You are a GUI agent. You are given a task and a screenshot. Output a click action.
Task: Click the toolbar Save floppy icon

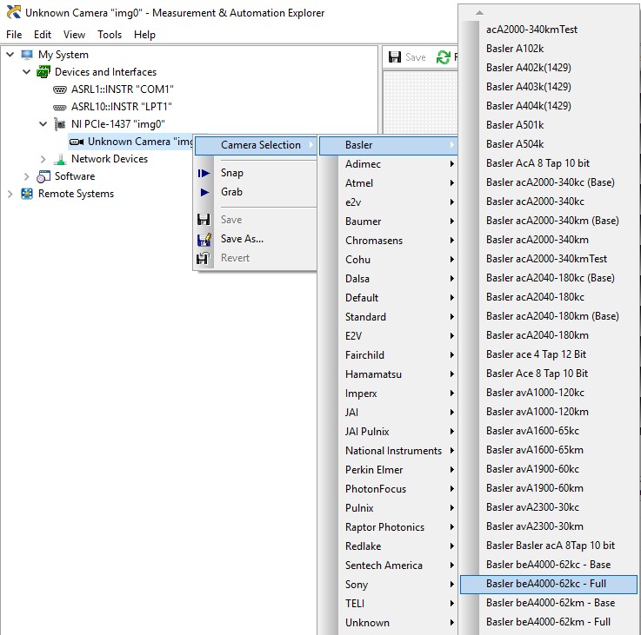395,56
